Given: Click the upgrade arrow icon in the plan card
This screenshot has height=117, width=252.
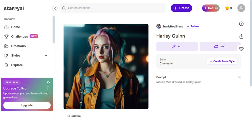Looking at the screenshot, I should pyautogui.click(x=48, y=82).
